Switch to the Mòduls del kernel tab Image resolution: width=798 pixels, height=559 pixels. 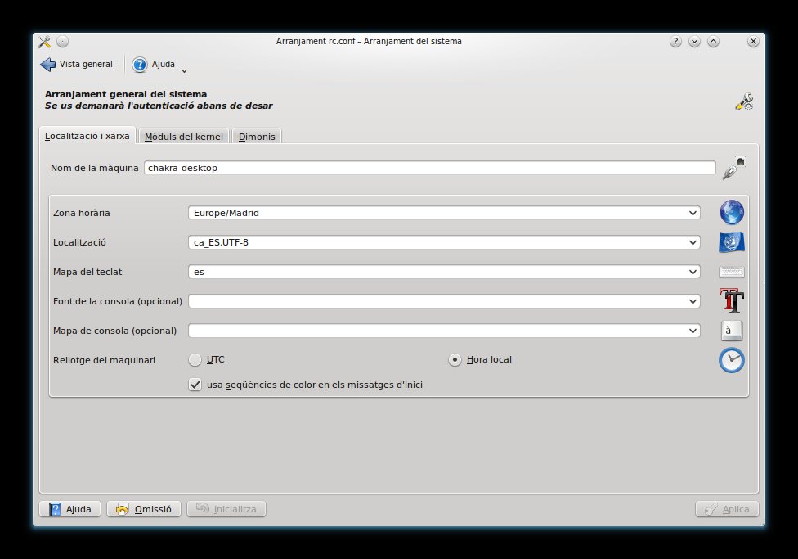click(x=184, y=137)
